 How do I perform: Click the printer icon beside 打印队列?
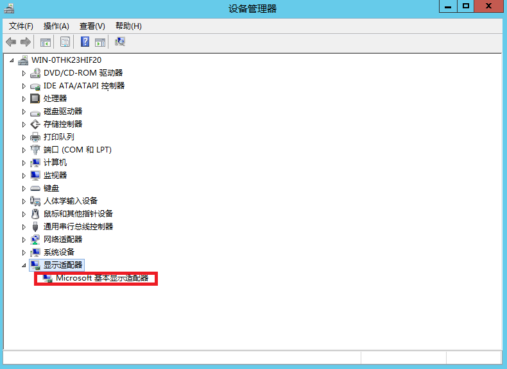35,137
